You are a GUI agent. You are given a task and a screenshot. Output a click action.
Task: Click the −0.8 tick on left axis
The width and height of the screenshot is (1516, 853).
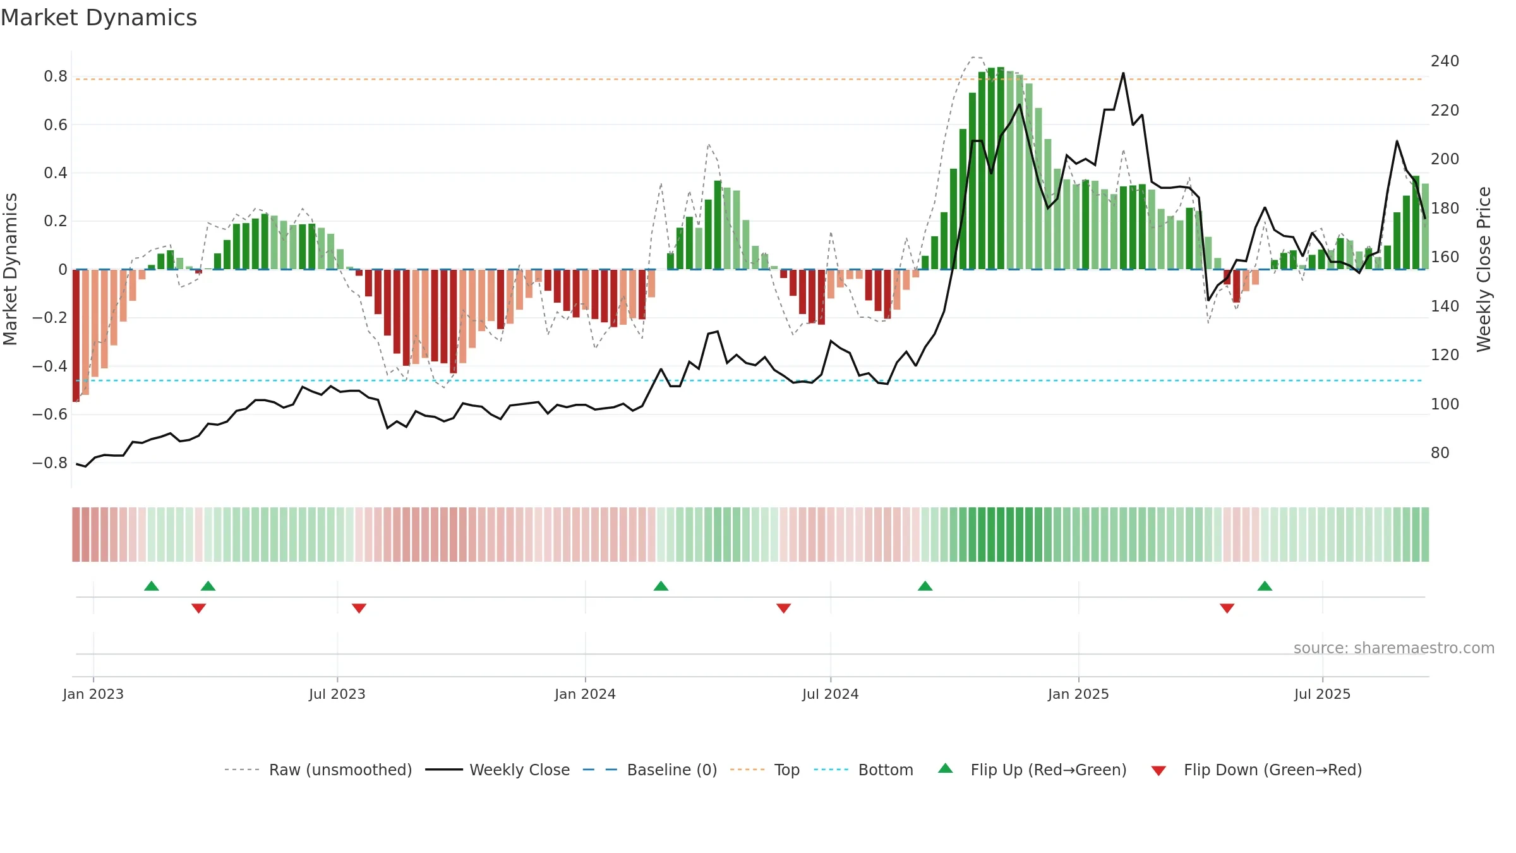pyautogui.click(x=50, y=463)
